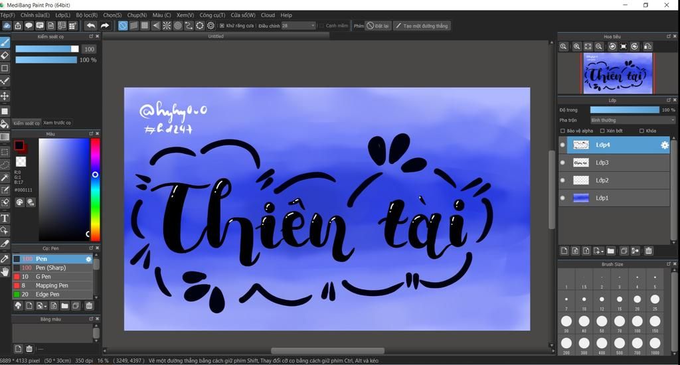Select the Brush tool in left toolbar
The image size is (680, 365).
[x=5, y=42]
